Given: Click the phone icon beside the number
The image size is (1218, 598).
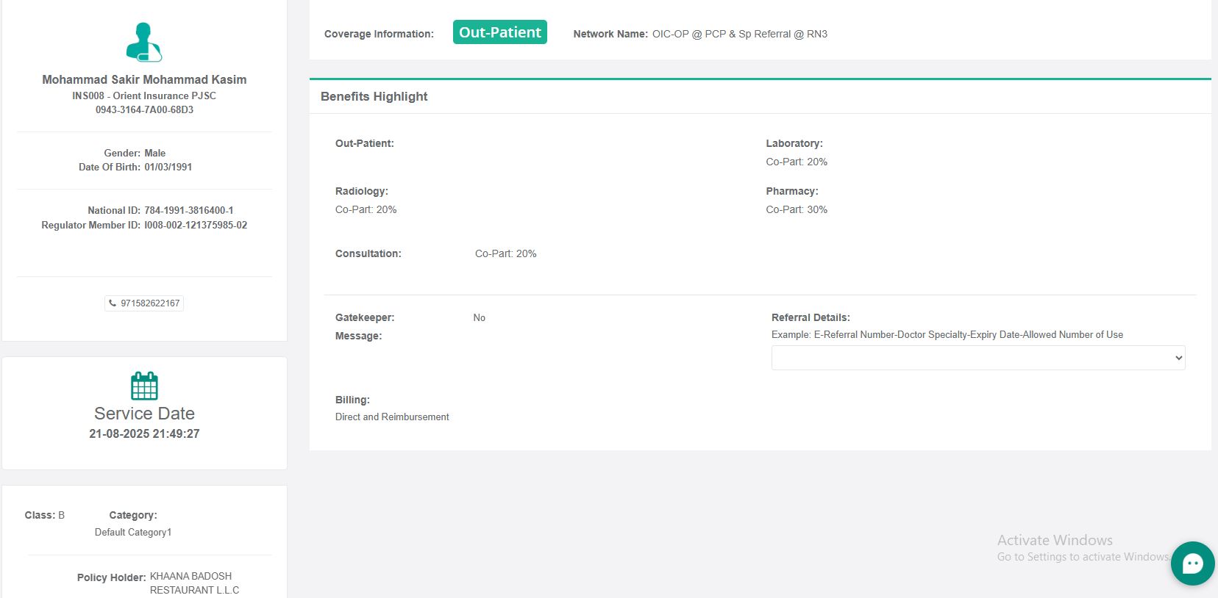Looking at the screenshot, I should (x=113, y=303).
